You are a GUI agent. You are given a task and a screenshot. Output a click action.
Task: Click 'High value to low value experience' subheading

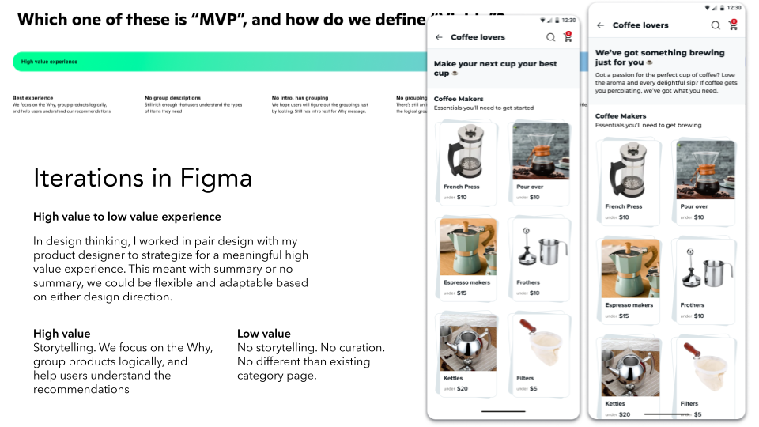(x=126, y=217)
